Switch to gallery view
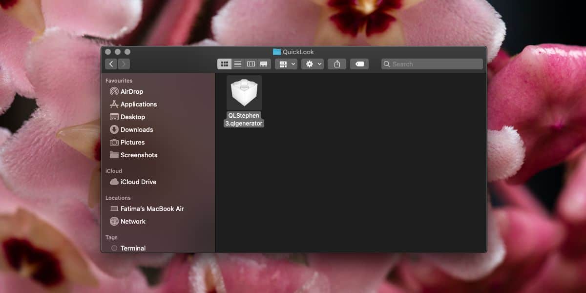 pos(264,64)
